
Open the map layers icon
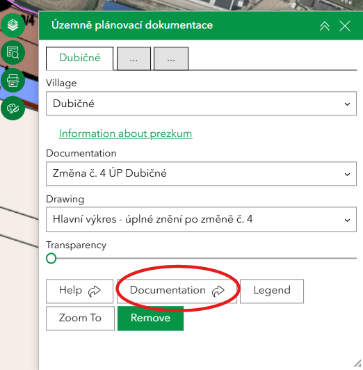[13, 25]
